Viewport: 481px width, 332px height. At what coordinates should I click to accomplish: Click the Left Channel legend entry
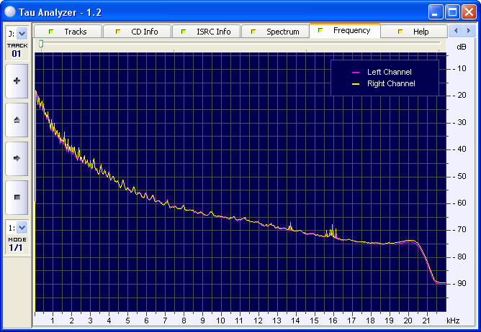click(x=385, y=73)
